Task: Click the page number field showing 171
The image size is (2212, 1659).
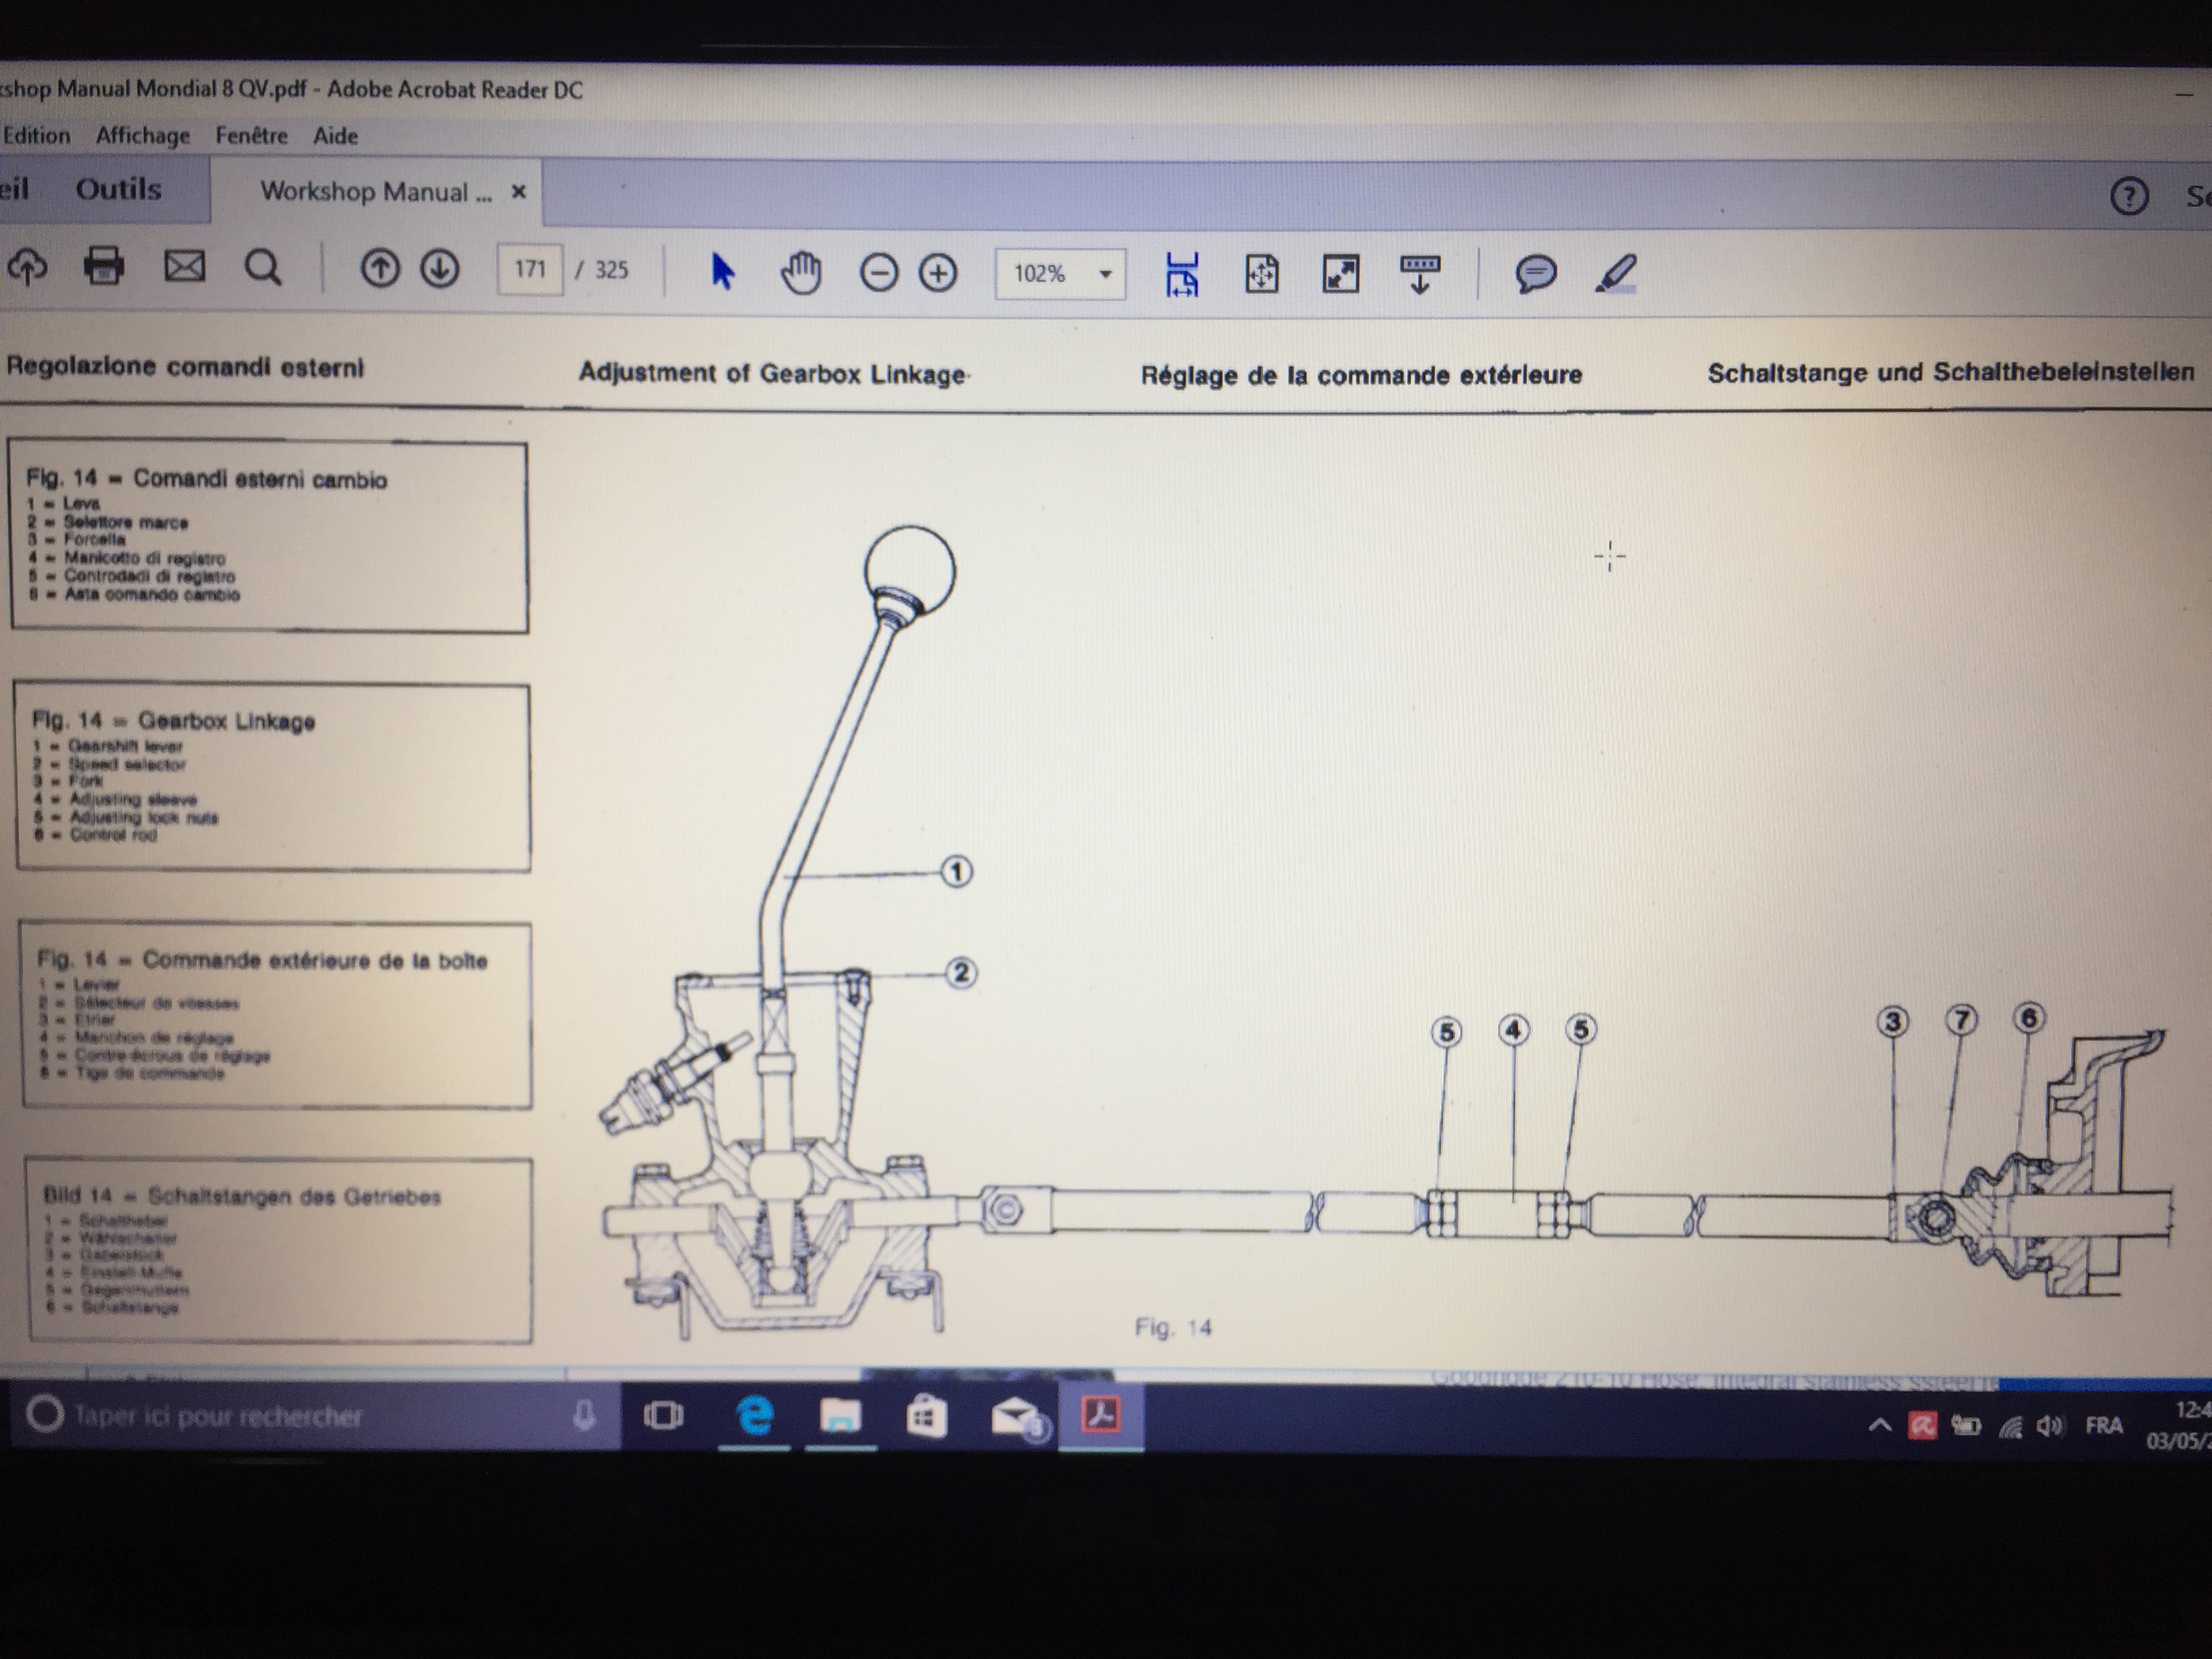Action: (530, 269)
